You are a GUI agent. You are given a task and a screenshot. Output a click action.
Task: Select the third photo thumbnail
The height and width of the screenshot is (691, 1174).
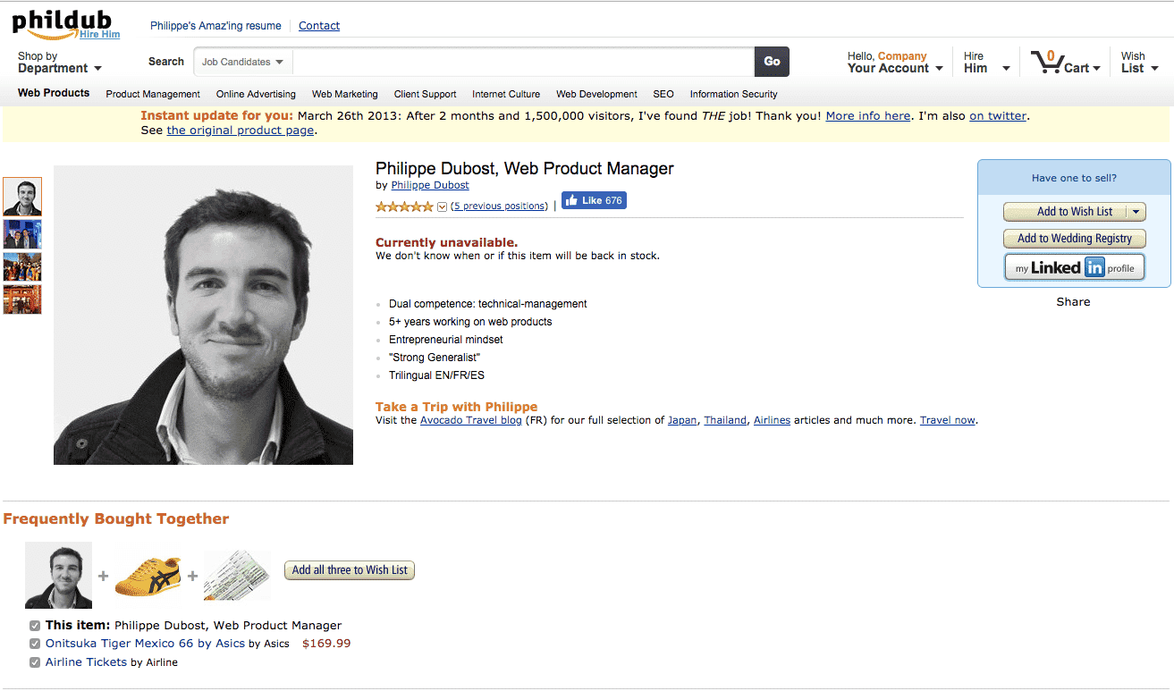(x=22, y=266)
